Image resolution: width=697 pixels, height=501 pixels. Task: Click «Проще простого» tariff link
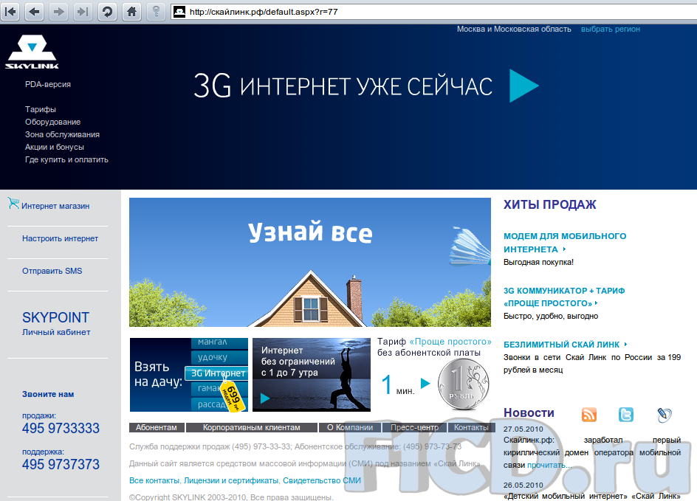tap(450, 342)
